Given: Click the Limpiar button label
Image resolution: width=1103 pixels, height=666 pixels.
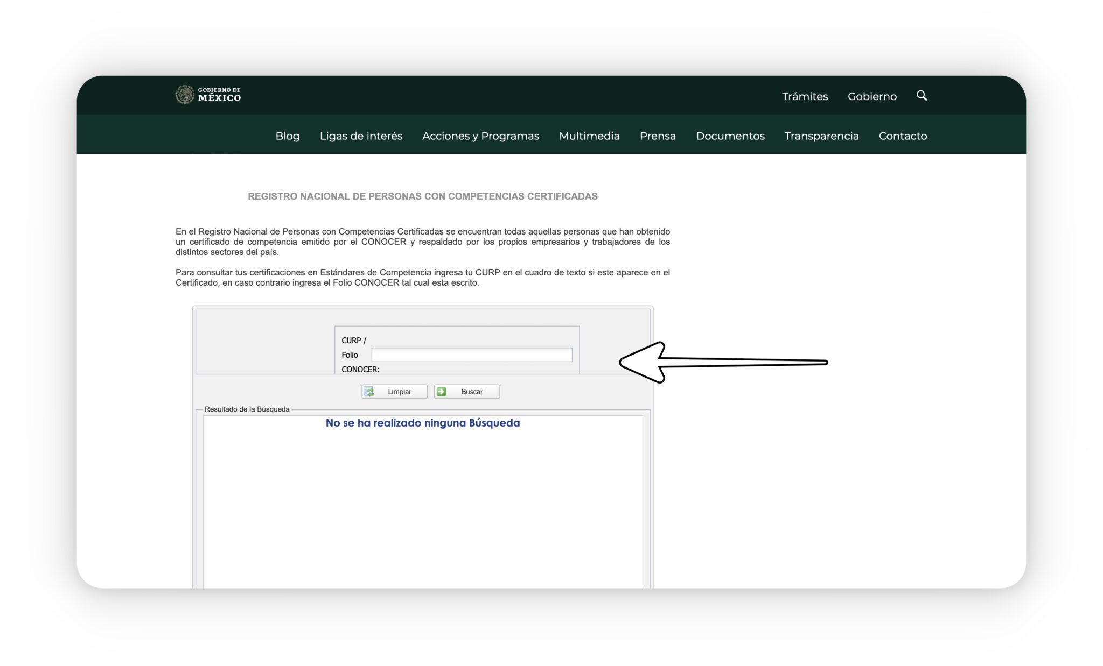Looking at the screenshot, I should coord(400,392).
